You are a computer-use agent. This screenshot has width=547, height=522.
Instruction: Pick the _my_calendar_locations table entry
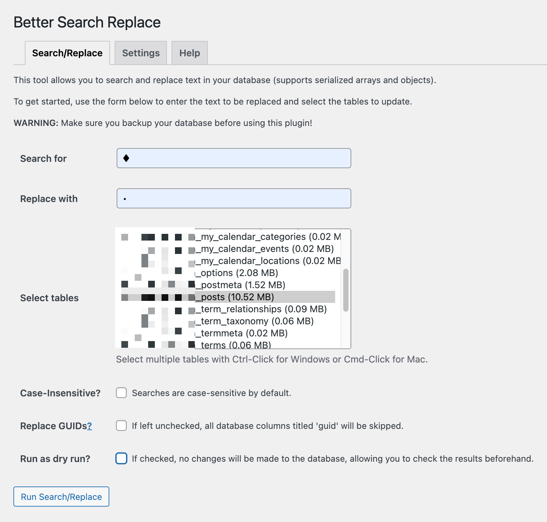pos(228,261)
